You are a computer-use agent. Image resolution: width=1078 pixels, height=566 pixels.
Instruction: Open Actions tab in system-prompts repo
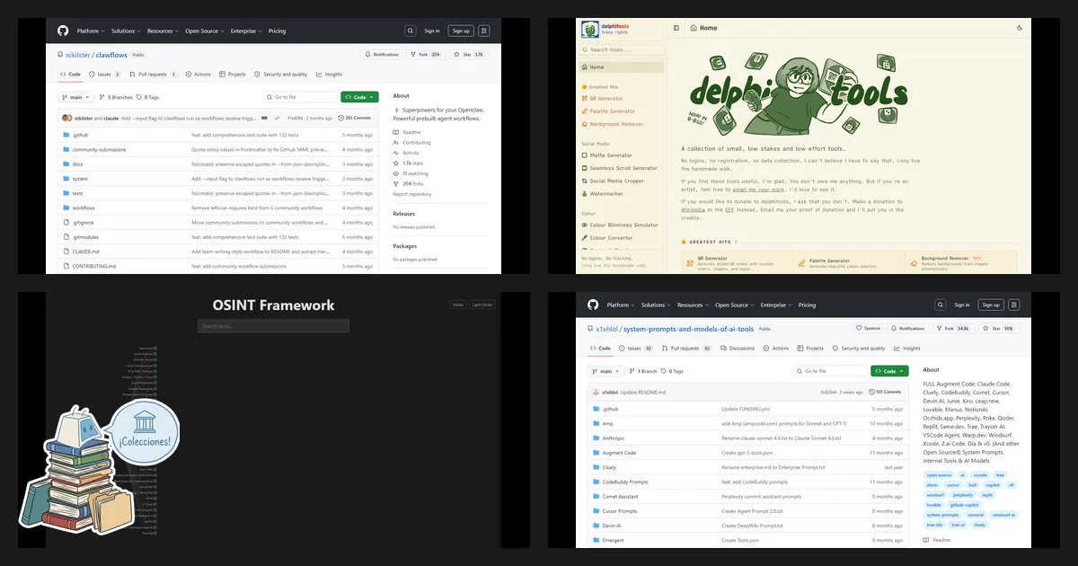point(776,349)
